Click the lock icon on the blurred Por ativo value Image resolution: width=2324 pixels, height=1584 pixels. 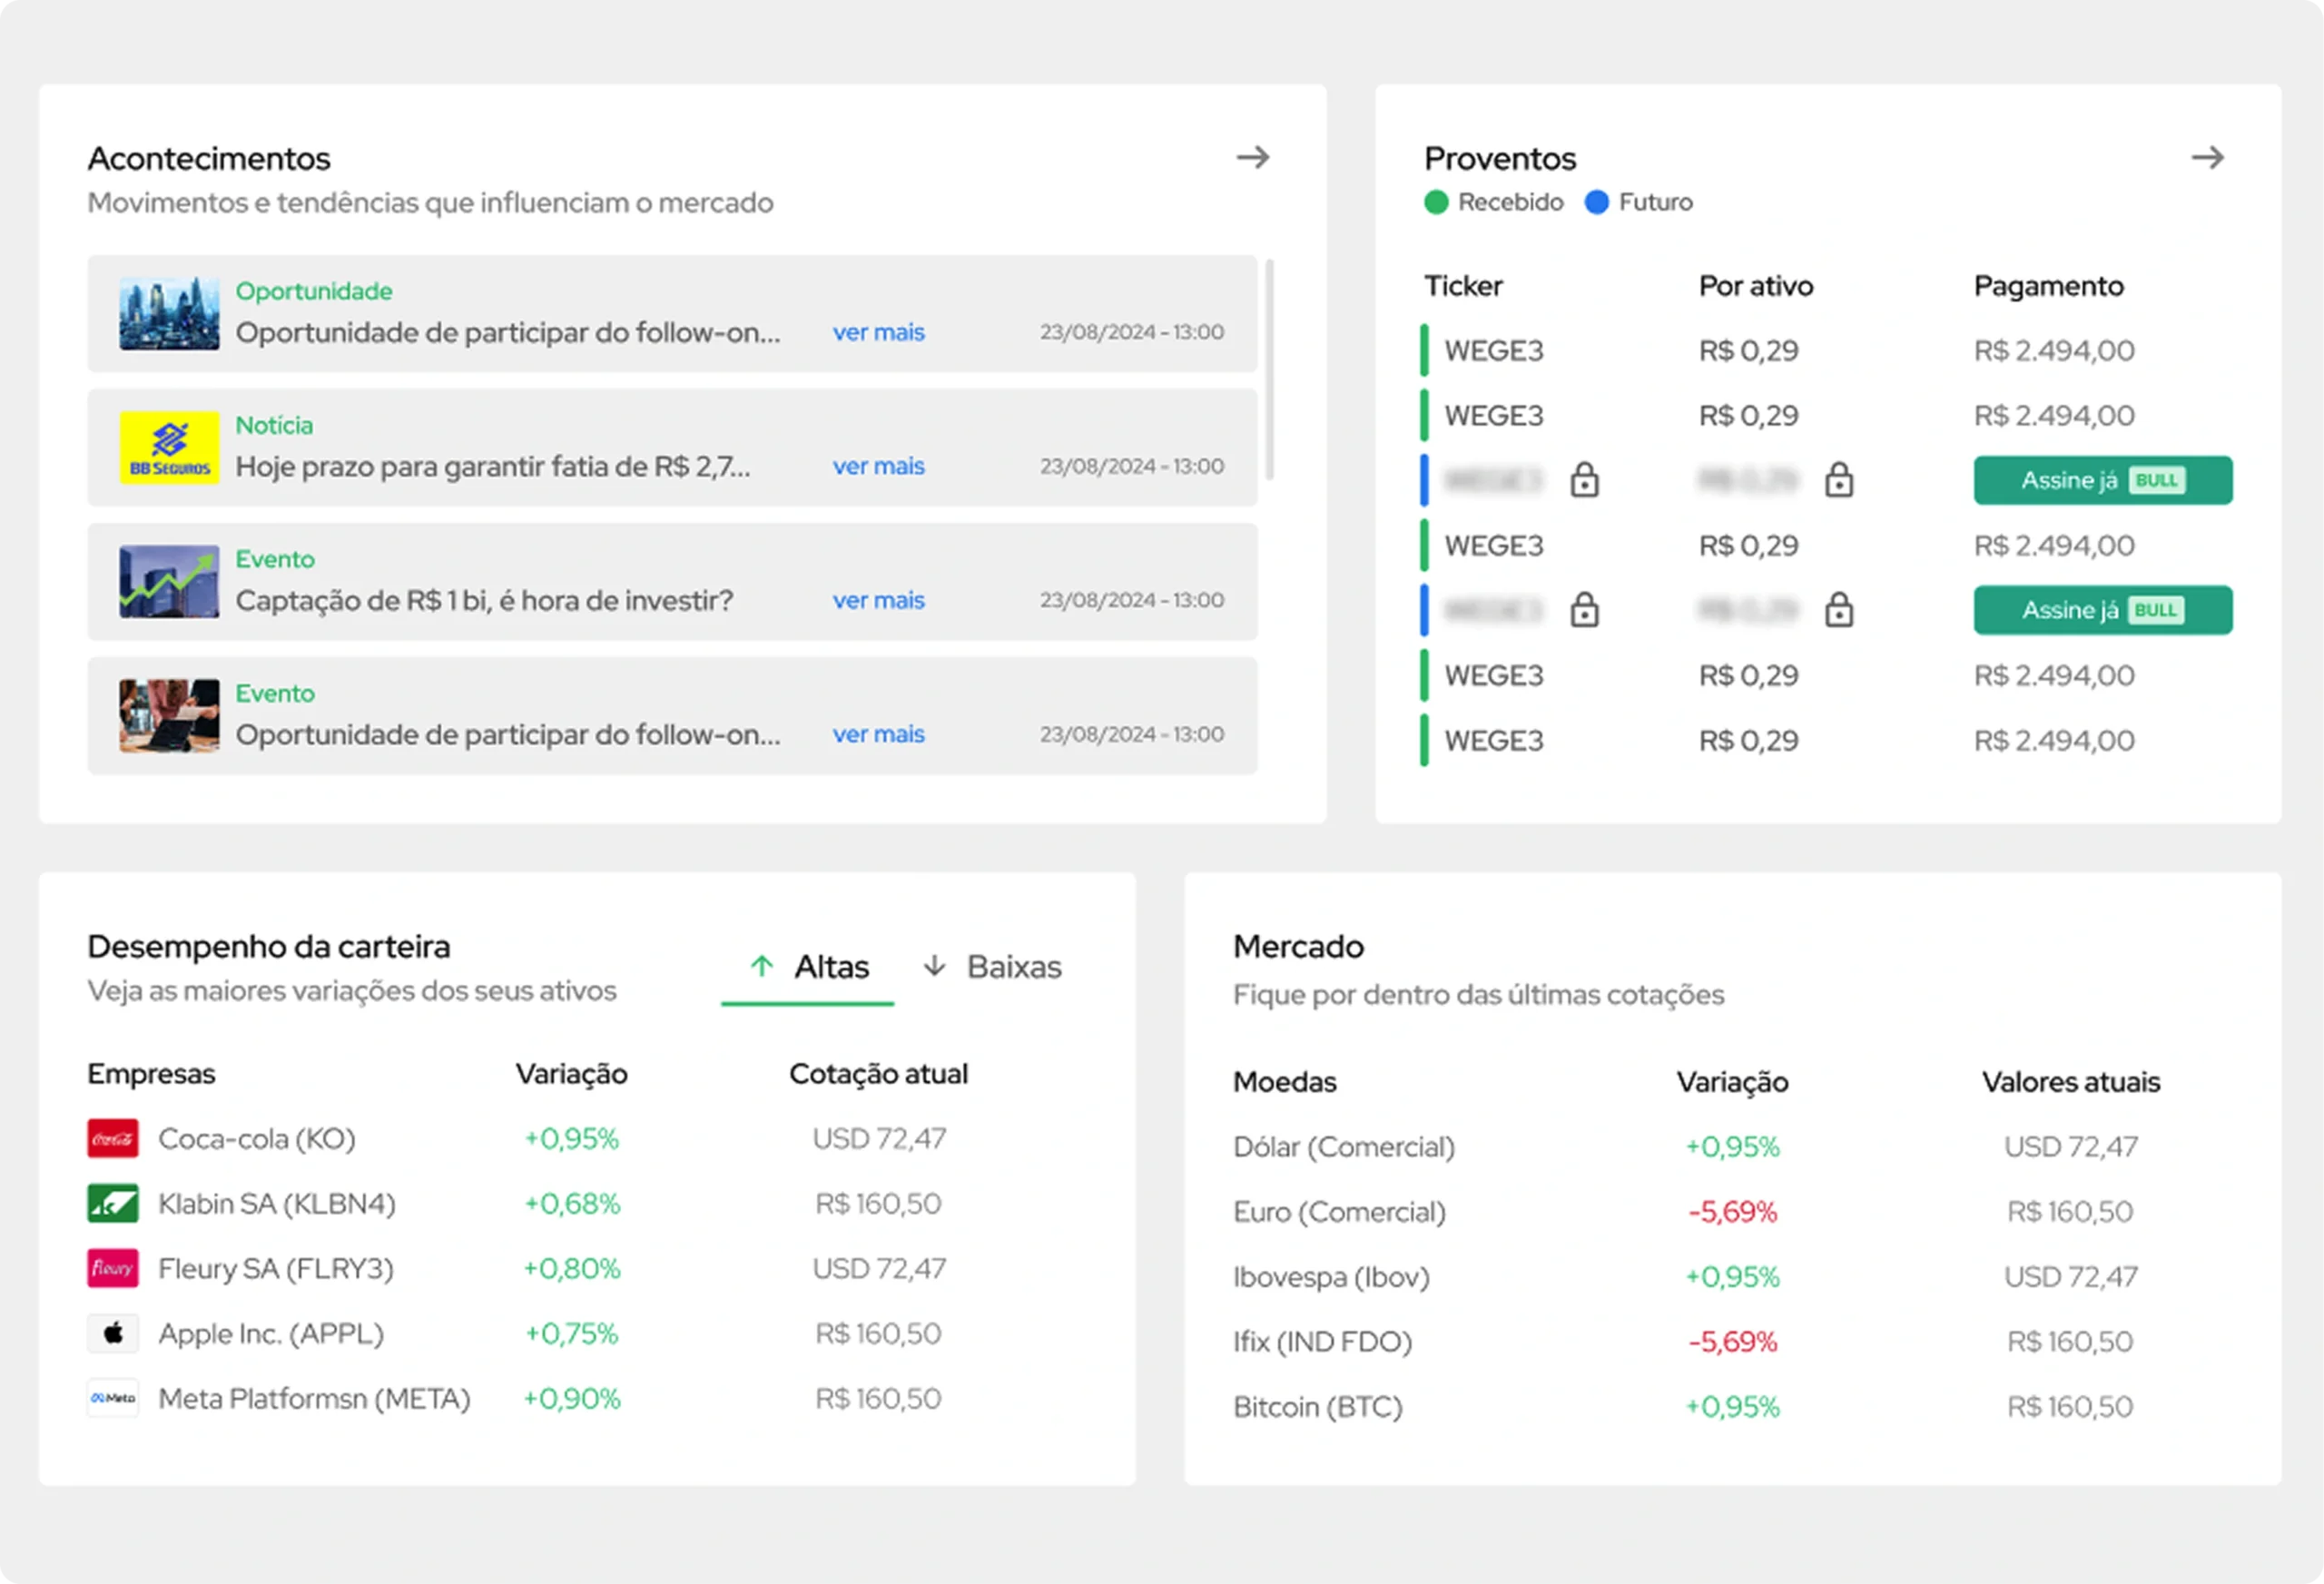[1840, 480]
